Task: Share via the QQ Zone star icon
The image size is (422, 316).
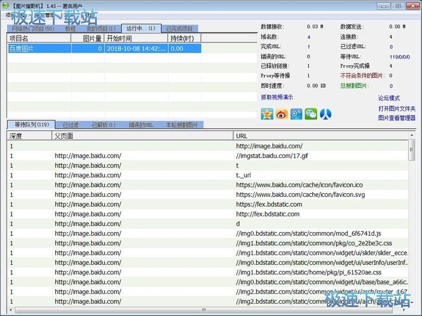Action: coord(267,114)
